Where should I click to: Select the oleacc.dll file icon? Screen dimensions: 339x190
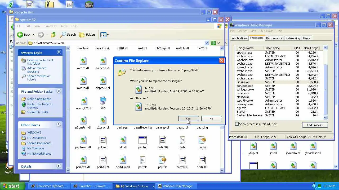[83, 61]
